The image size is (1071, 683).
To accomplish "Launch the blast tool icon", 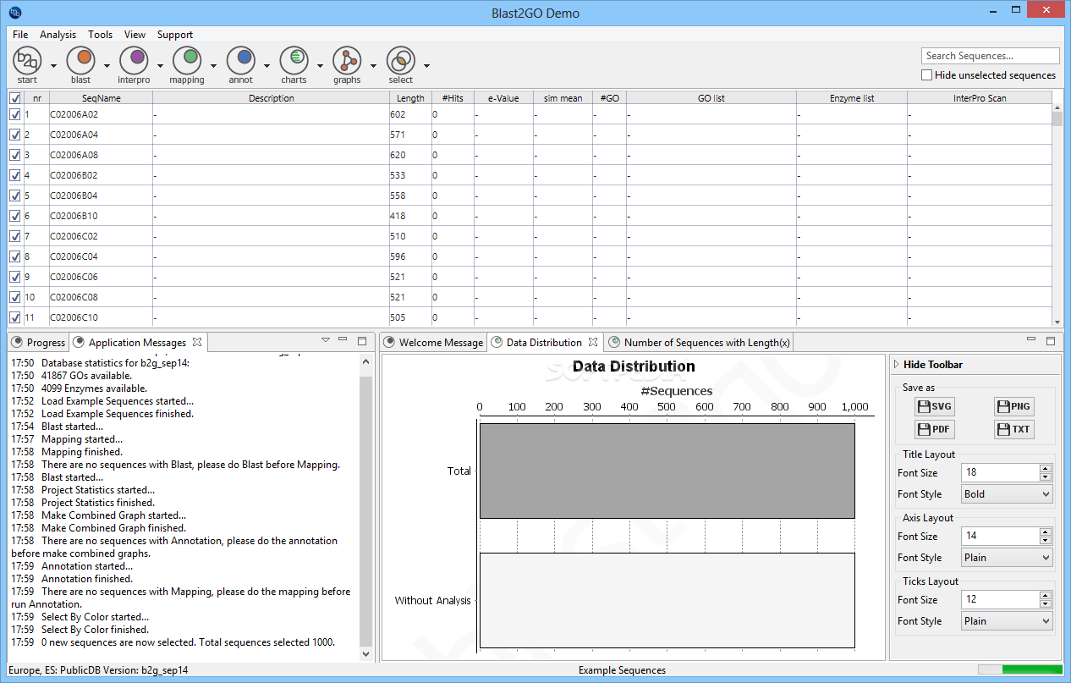I will pyautogui.click(x=80, y=61).
